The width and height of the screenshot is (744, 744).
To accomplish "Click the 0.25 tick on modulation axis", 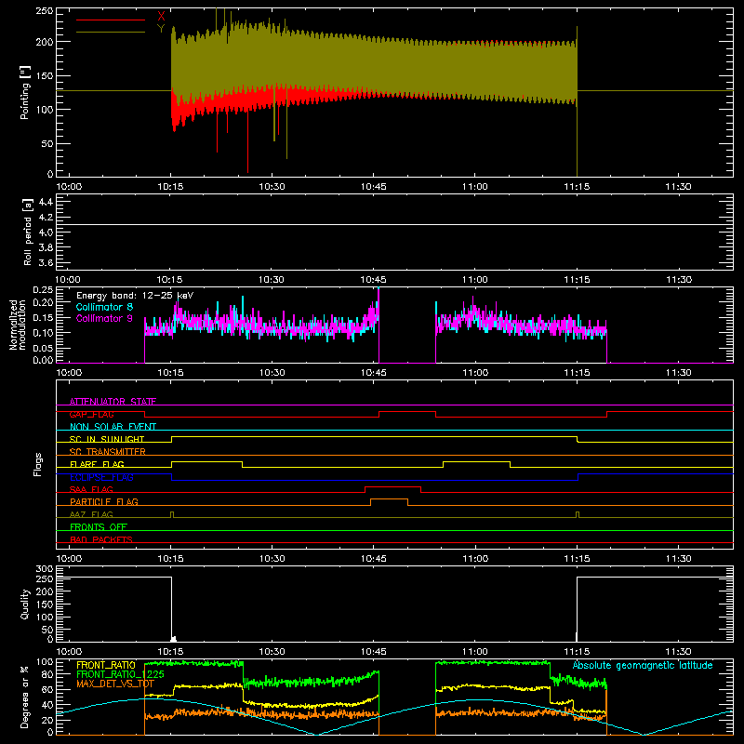I will (x=43, y=290).
